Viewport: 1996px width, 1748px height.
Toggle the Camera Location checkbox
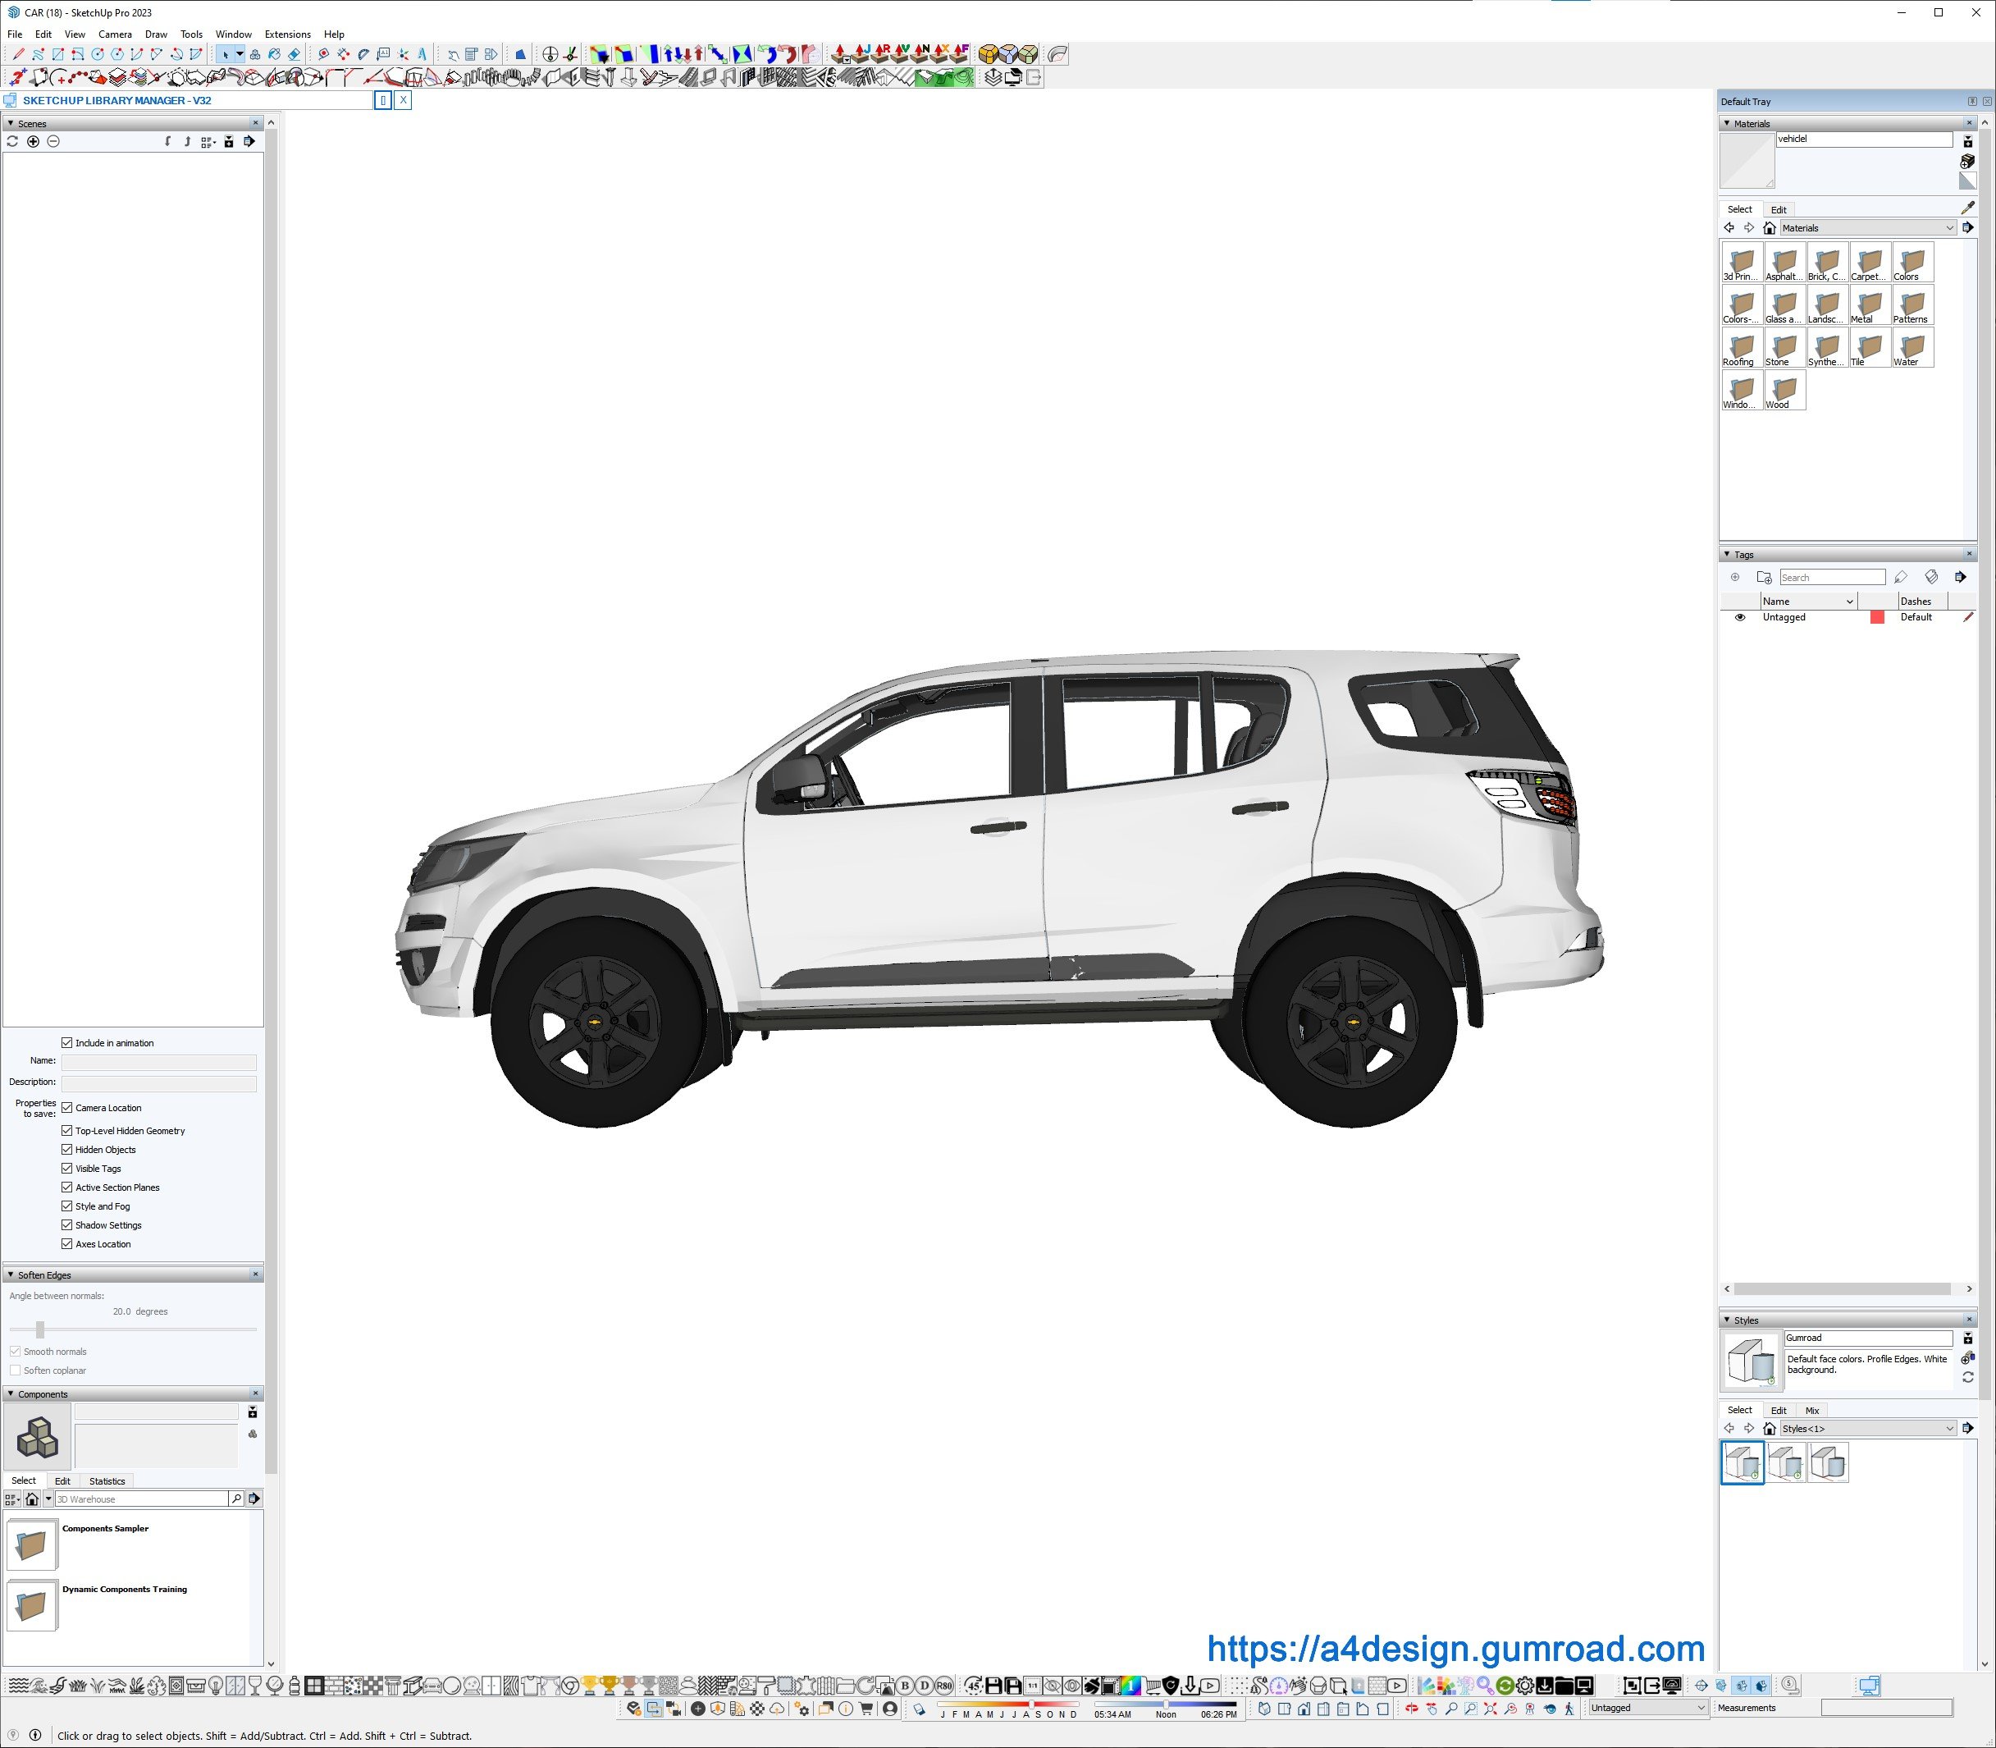pyautogui.click(x=67, y=1107)
